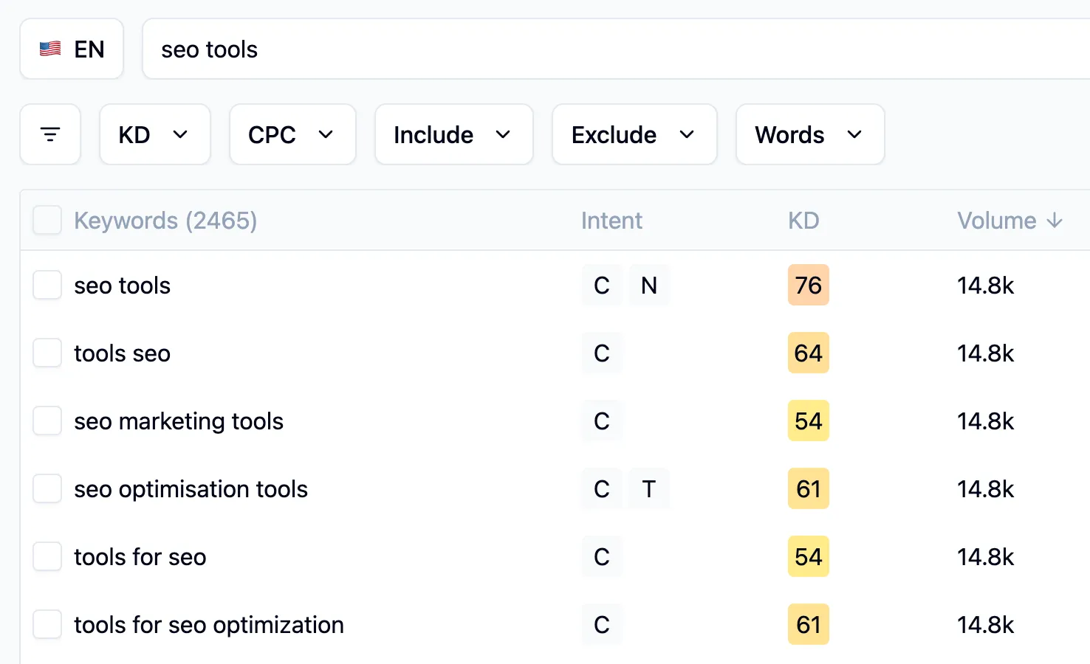
Task: Click the C intent badge for tools seo
Action: [602, 353]
